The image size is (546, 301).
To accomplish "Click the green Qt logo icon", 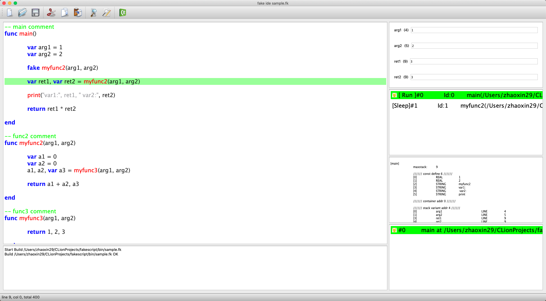I will 123,13.
